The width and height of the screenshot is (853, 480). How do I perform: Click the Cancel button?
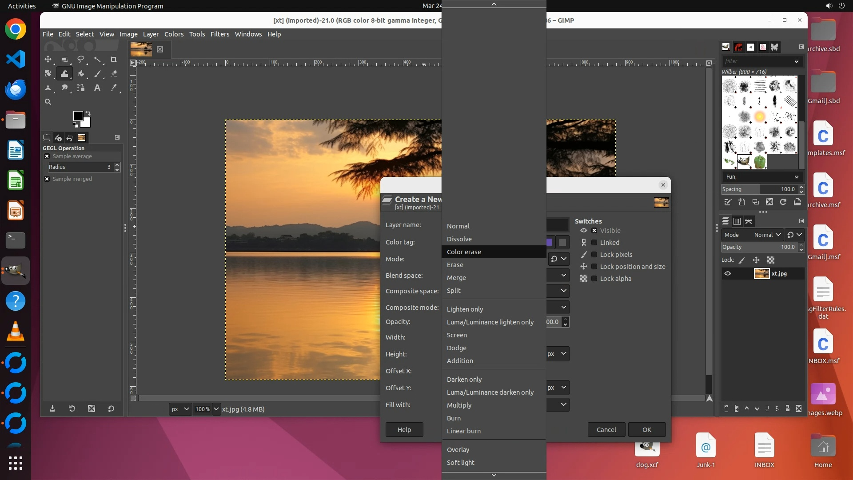(x=606, y=430)
